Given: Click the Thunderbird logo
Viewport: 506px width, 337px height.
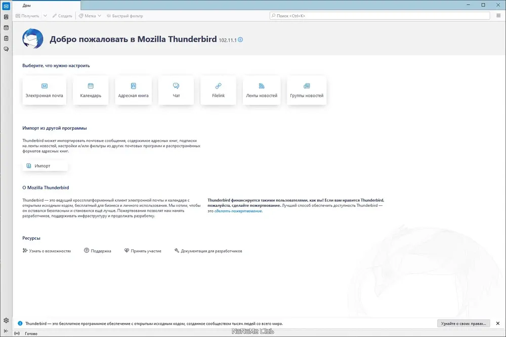Looking at the screenshot, I should click(32, 39).
